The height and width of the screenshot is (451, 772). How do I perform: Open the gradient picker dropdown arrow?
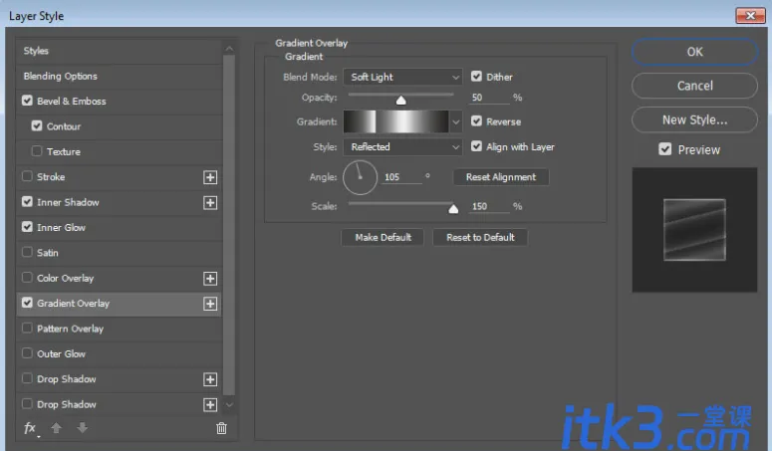point(456,122)
